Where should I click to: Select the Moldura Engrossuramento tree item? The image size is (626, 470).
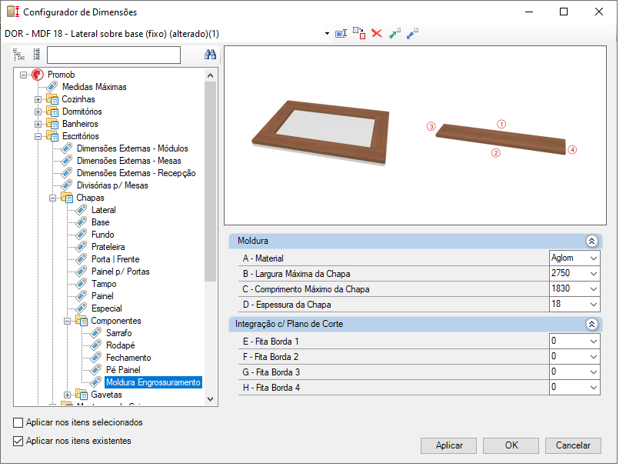point(153,382)
